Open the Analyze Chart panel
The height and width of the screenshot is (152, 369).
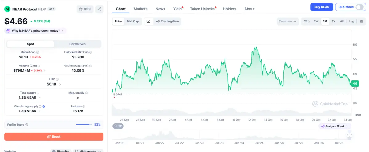click(x=335, y=126)
